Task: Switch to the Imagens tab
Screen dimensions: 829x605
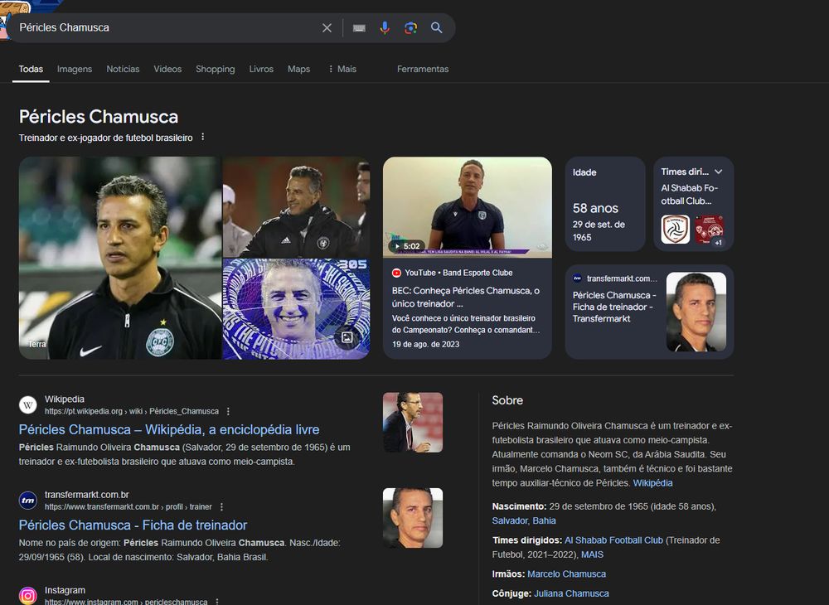Action: click(x=75, y=70)
